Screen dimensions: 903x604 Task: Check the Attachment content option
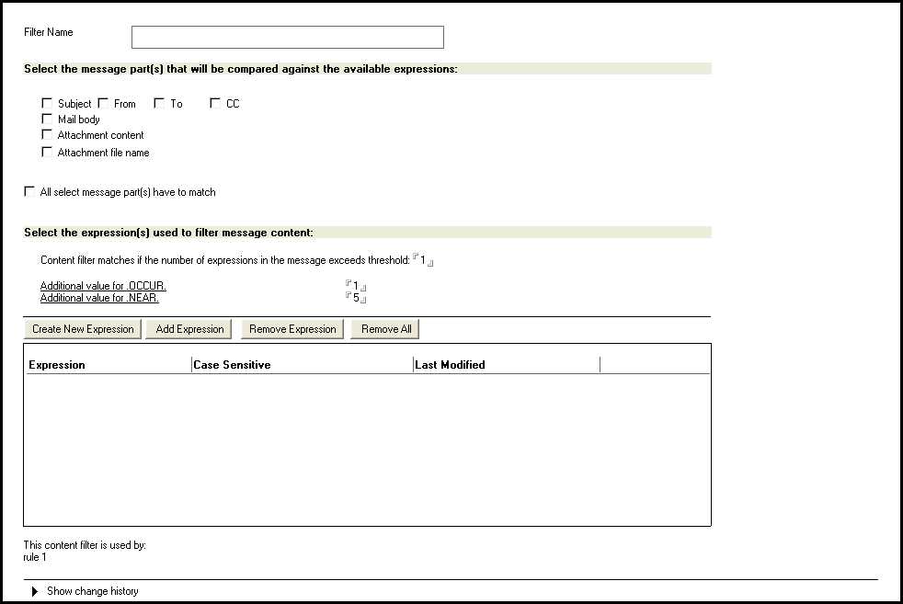point(48,135)
